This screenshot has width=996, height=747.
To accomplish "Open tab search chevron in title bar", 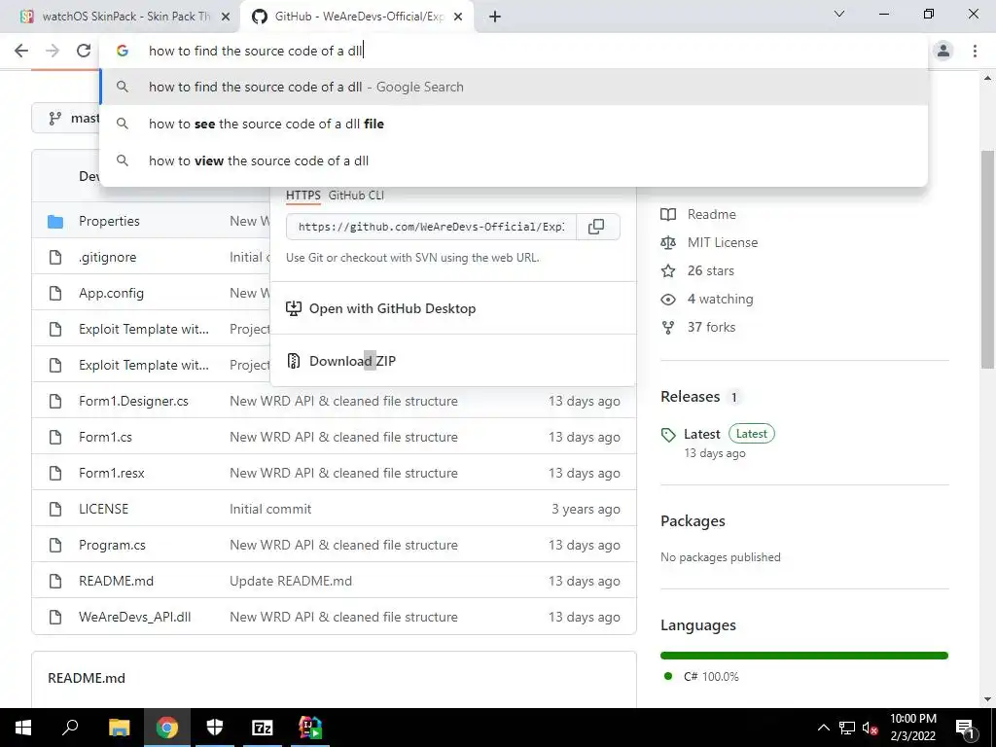I will coord(839,14).
